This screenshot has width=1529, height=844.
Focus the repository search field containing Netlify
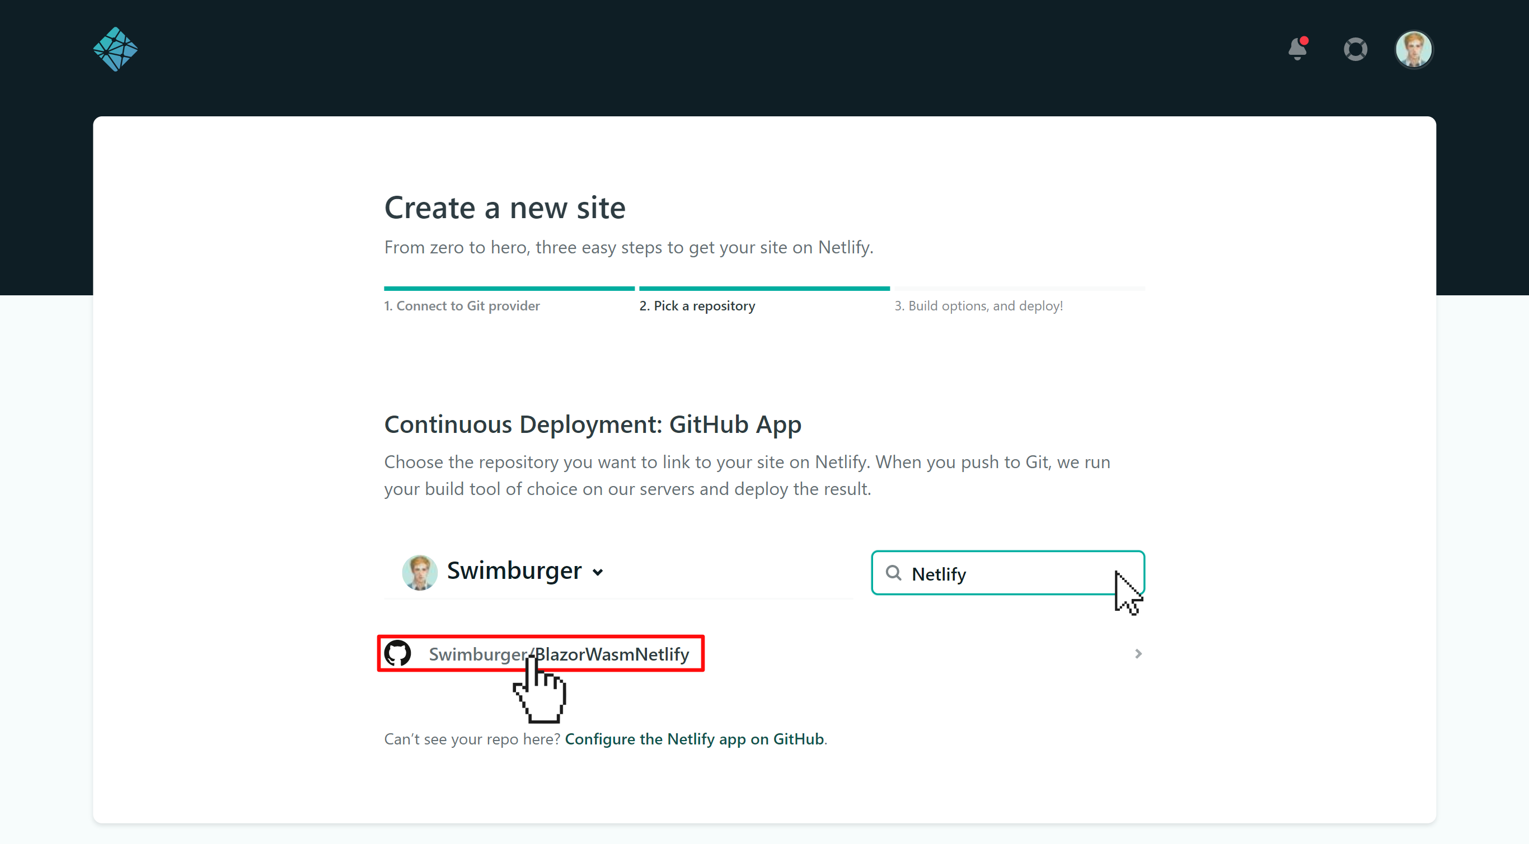[1008, 573]
